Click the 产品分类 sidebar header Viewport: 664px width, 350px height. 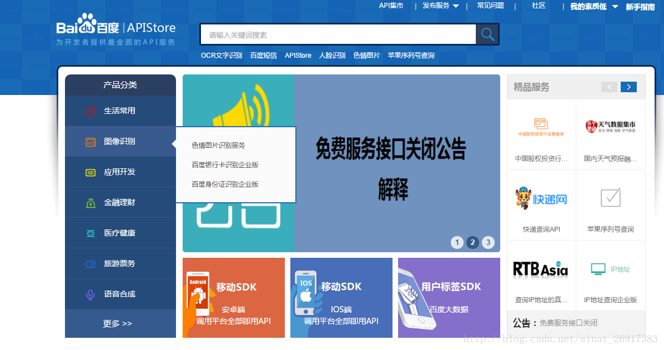[x=120, y=85]
